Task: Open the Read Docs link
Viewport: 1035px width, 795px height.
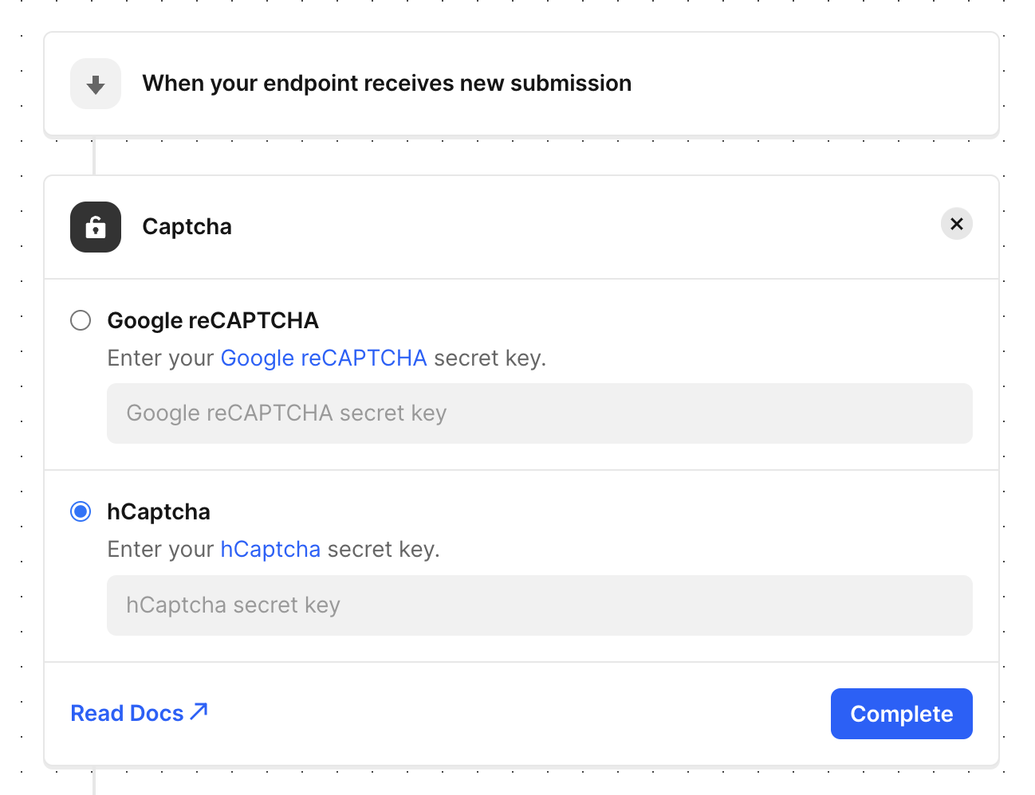Action: pyautogui.click(x=140, y=713)
